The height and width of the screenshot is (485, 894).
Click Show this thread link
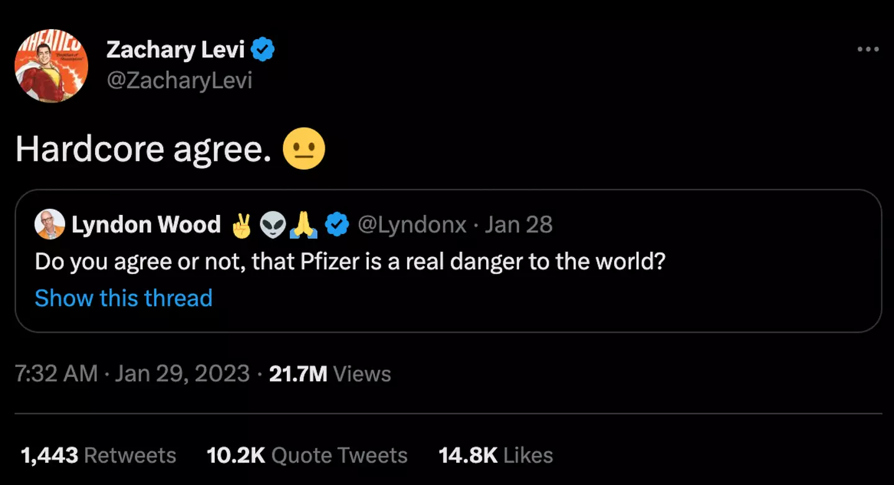pos(124,298)
